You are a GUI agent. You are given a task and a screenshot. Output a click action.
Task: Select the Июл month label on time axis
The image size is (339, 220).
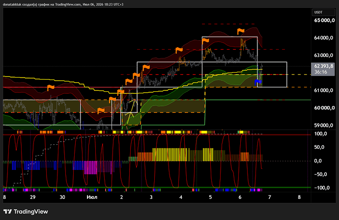pos(92,197)
